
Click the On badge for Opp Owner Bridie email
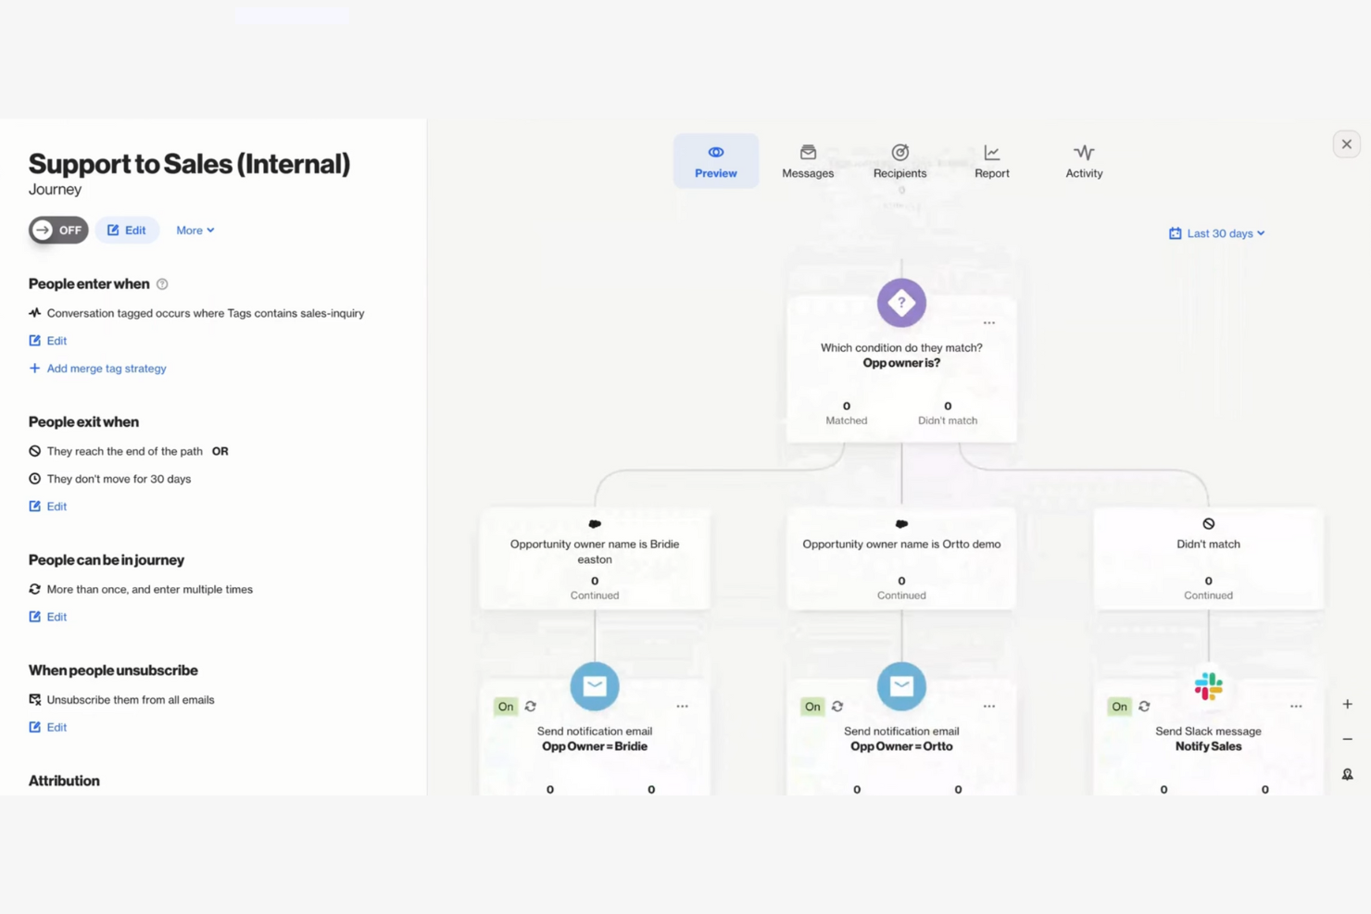point(505,706)
